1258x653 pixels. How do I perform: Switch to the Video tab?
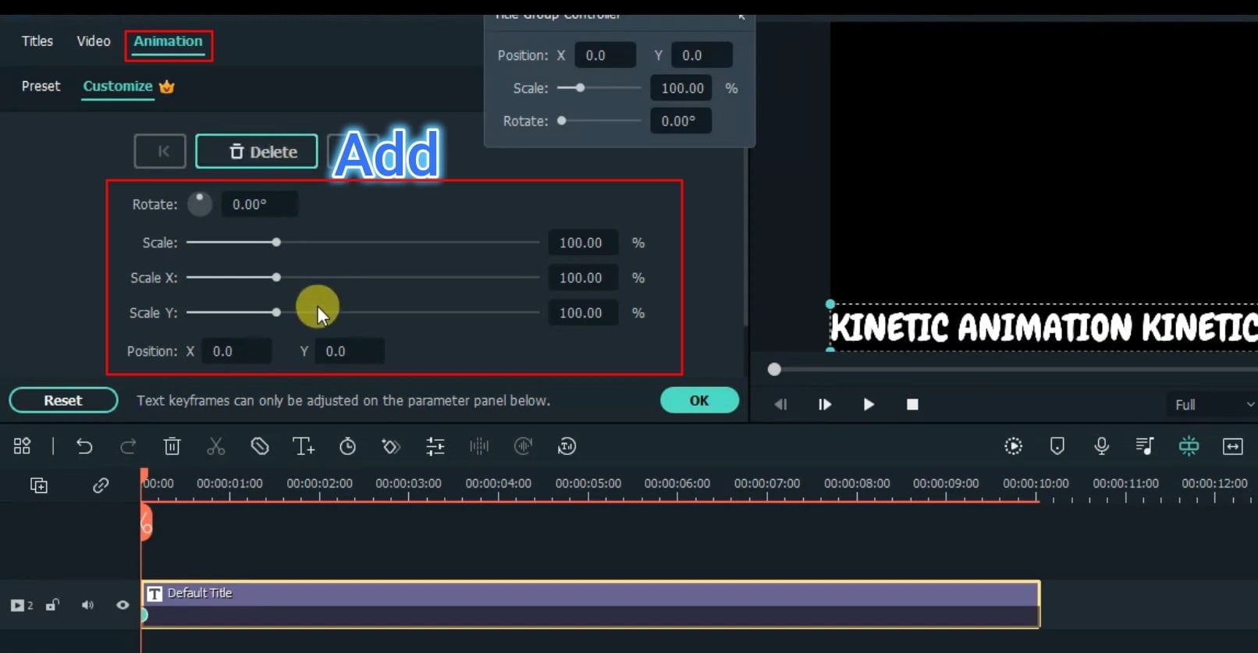94,41
